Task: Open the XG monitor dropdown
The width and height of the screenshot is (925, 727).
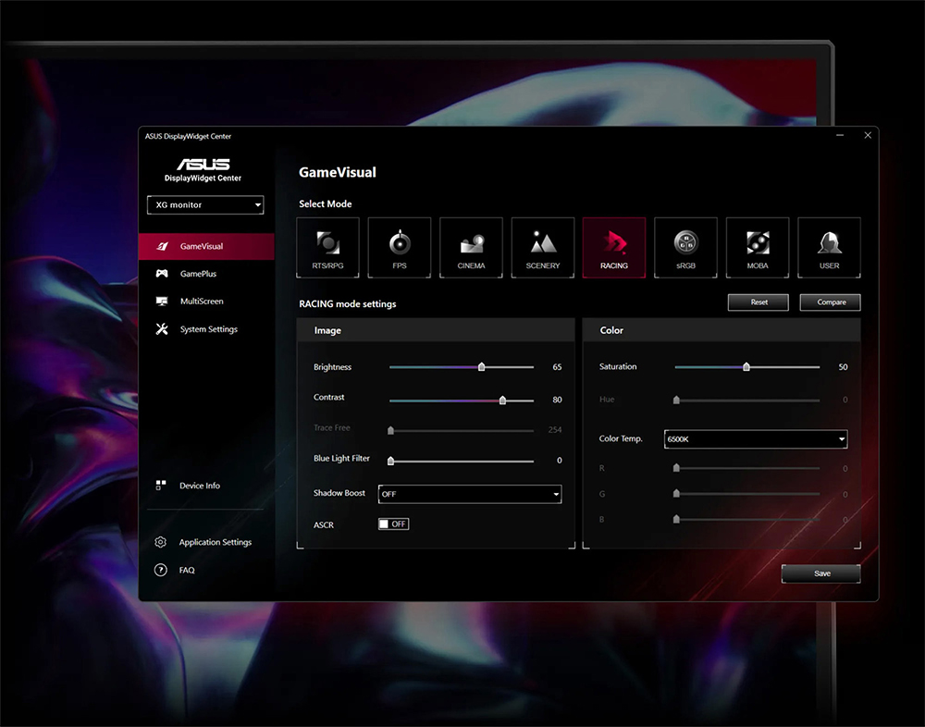Action: pos(204,204)
